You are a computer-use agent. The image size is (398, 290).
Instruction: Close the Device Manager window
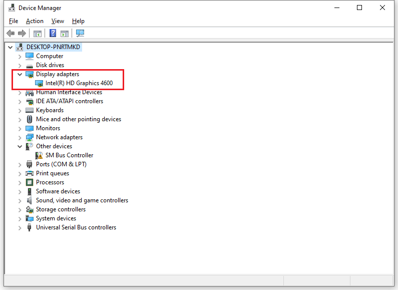(x=382, y=8)
